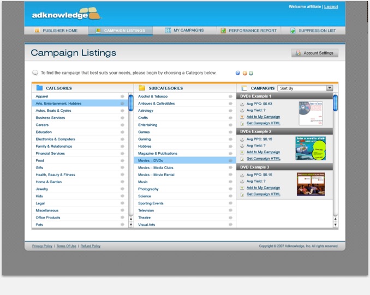Click the Account Settings user icon
Viewport: 370px width, 295px height.
pyautogui.click(x=298, y=53)
